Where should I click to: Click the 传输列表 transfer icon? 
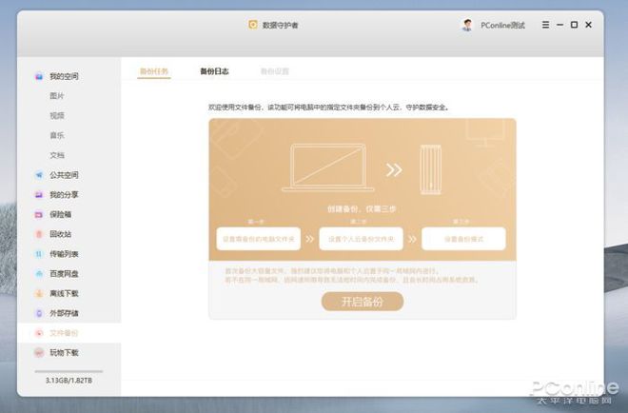click(x=39, y=254)
